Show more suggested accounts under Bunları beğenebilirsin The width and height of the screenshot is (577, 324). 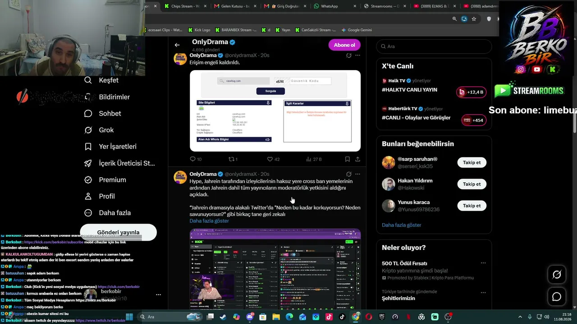pos(402,225)
